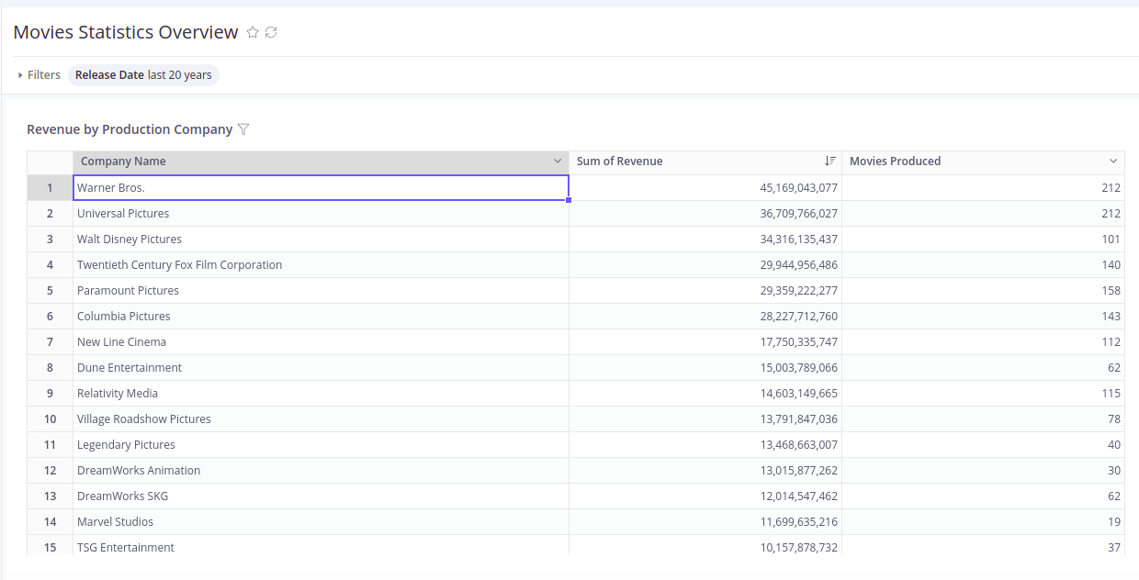
Task: Open the Movies Produced column dropdown
Action: click(1113, 161)
